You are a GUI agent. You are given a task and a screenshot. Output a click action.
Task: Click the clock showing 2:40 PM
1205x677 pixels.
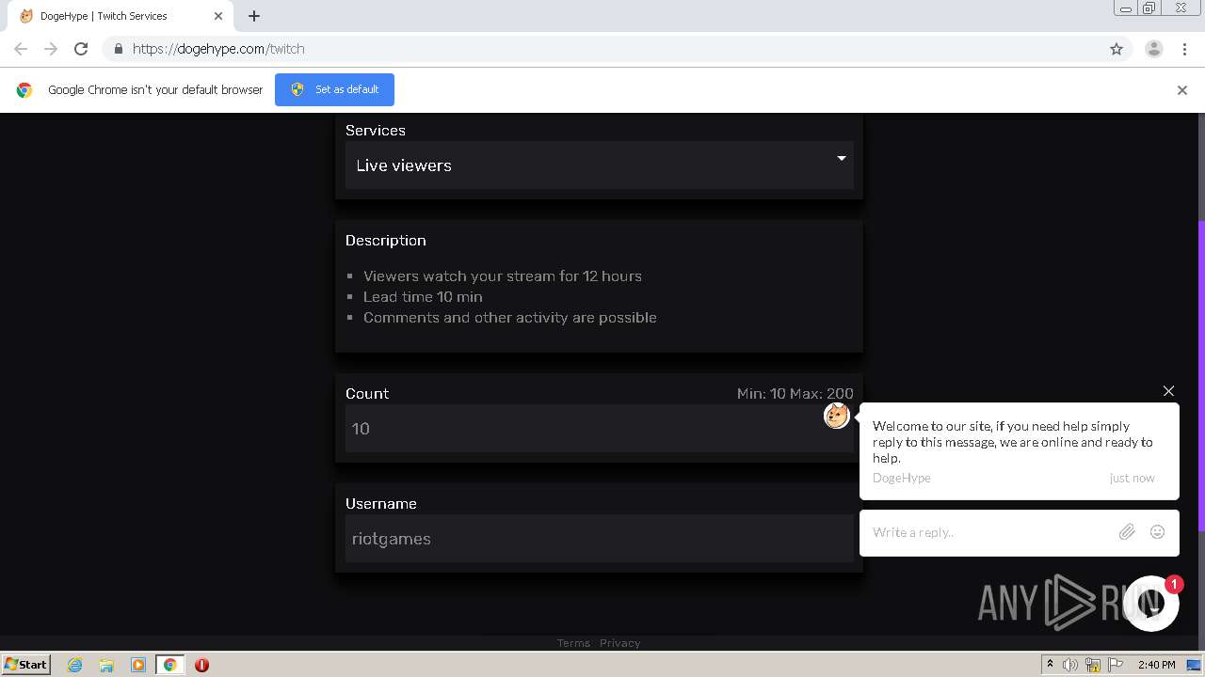(1156, 665)
